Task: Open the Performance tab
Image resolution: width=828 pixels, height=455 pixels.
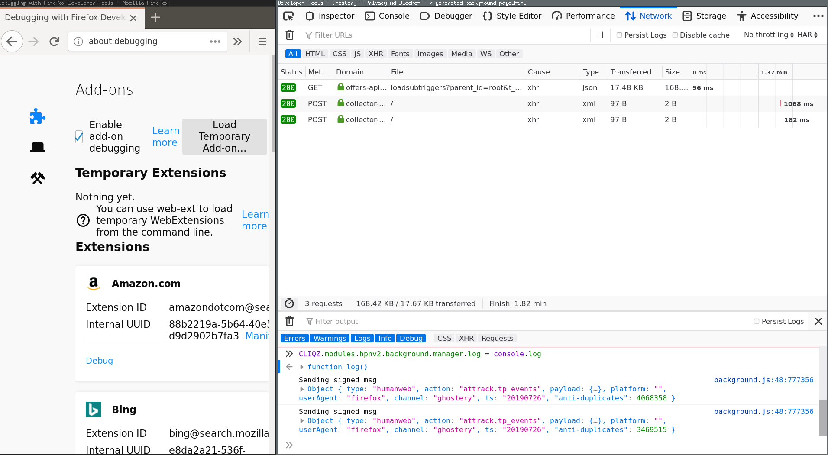Action: 583,16
